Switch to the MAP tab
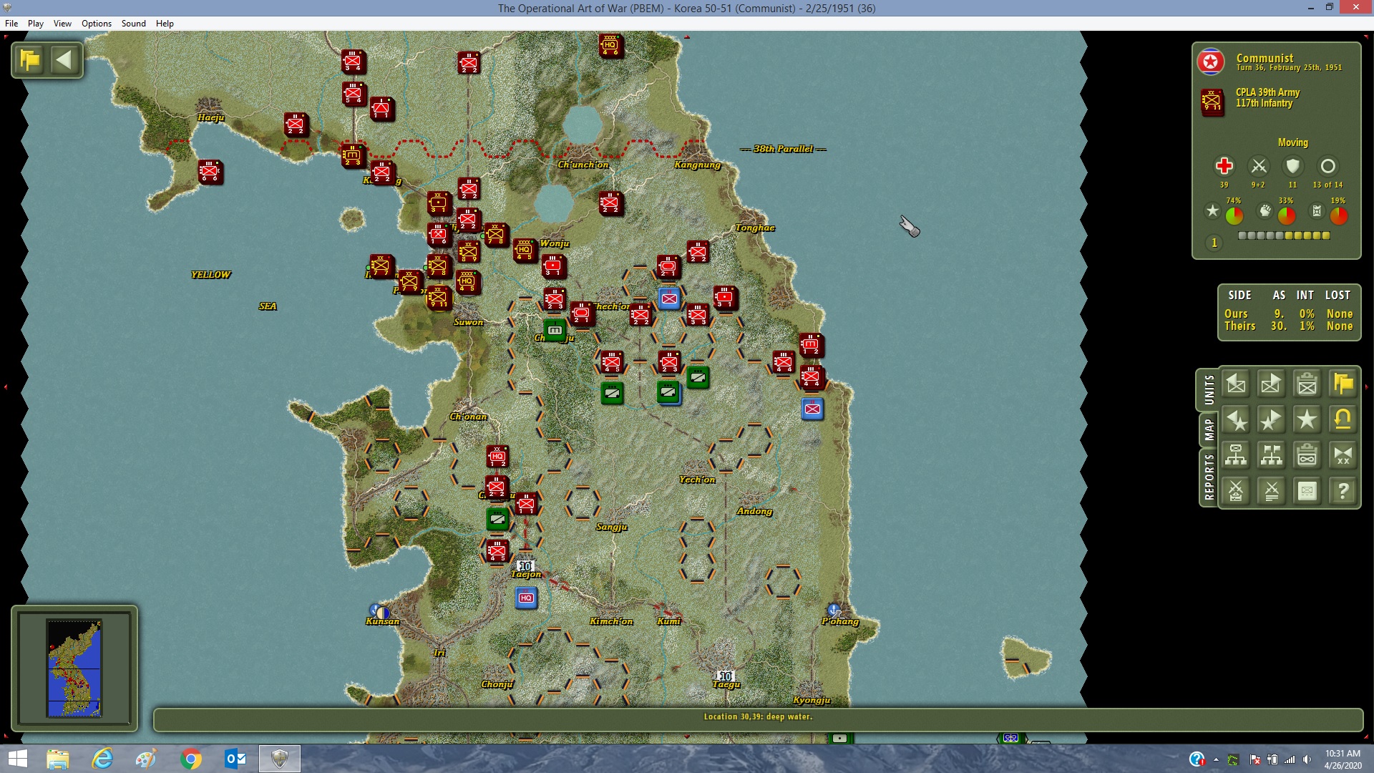Viewport: 1374px width, 773px height. click(x=1209, y=429)
